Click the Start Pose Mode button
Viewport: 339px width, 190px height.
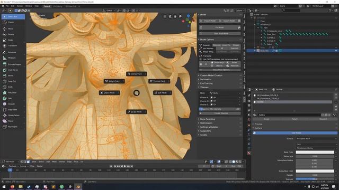click(220, 34)
